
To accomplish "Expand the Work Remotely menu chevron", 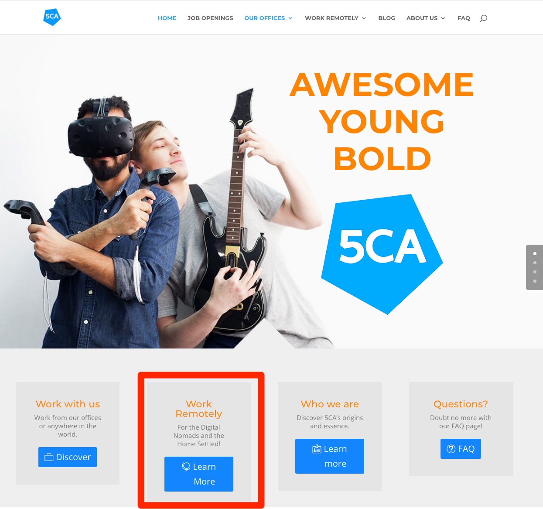I will tap(364, 18).
